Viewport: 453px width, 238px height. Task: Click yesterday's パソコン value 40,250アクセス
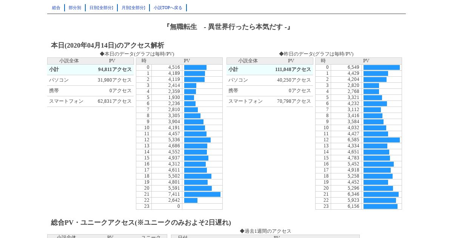click(294, 80)
